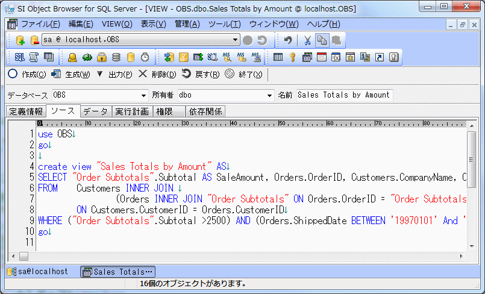
Task: Expand the 所有者 dbo dropdown
Action: point(269,95)
